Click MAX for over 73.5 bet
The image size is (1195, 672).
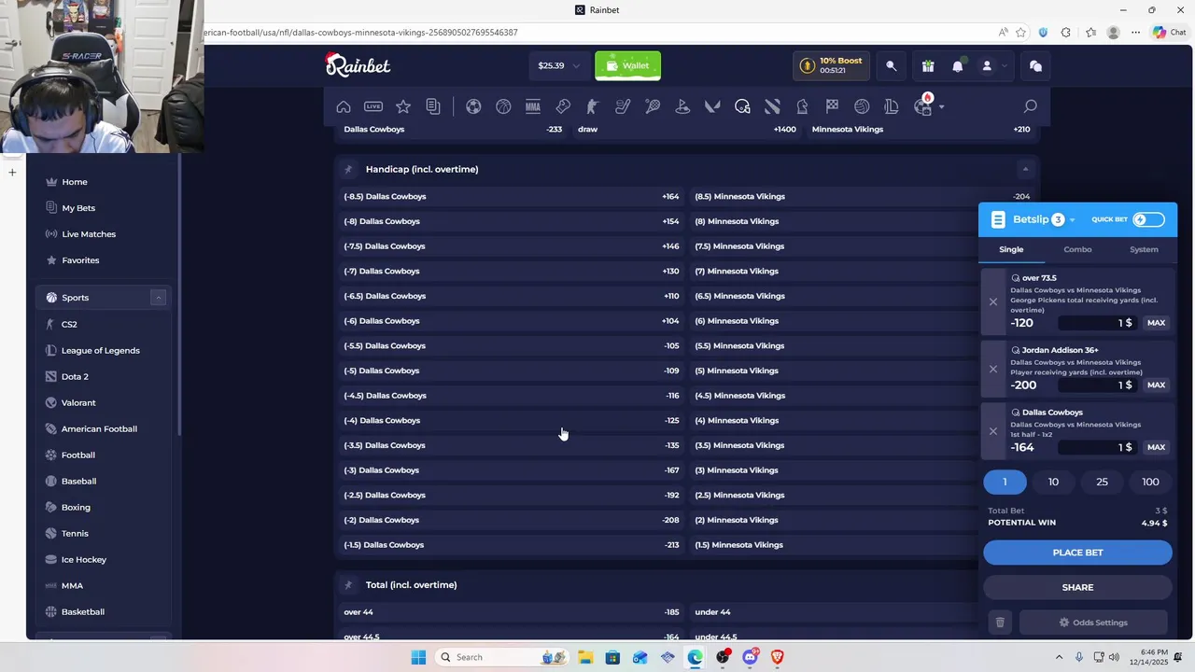tap(1156, 323)
